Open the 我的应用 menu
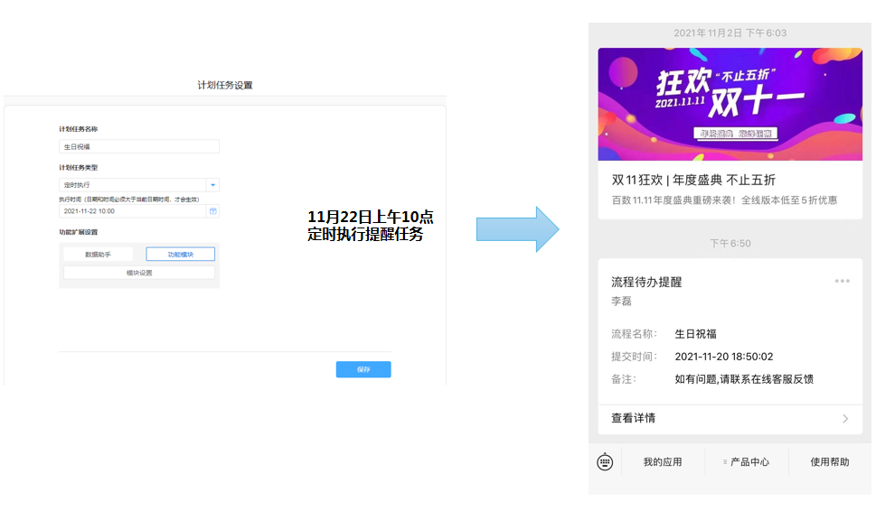The image size is (895, 511). click(663, 462)
